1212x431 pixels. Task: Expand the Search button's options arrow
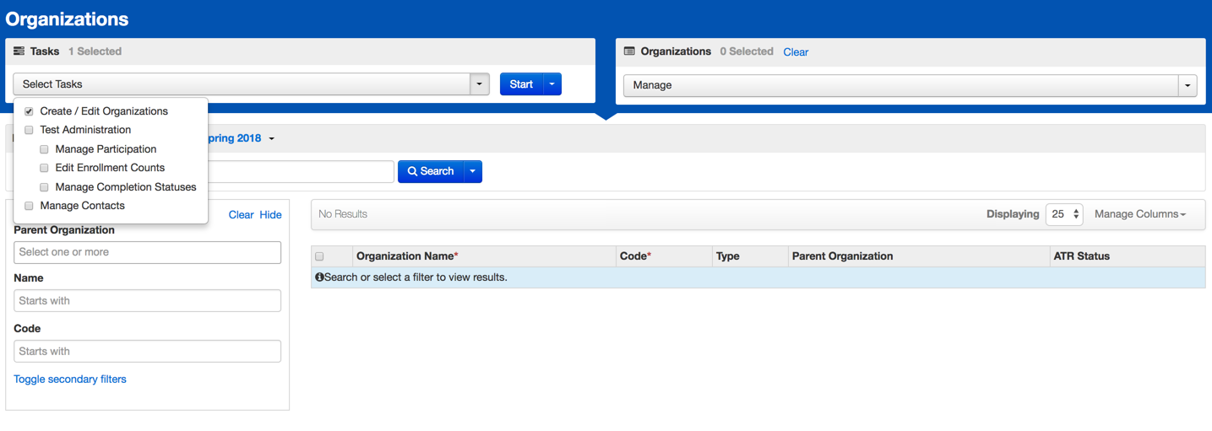click(473, 171)
